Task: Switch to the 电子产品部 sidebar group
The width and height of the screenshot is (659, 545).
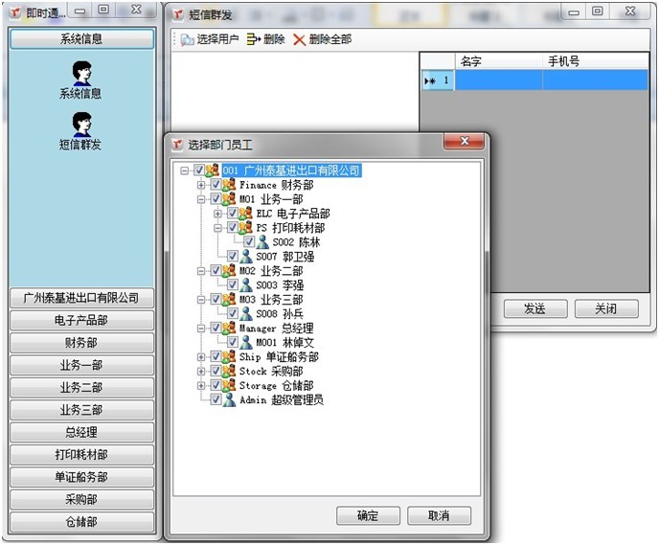Action: [x=80, y=320]
